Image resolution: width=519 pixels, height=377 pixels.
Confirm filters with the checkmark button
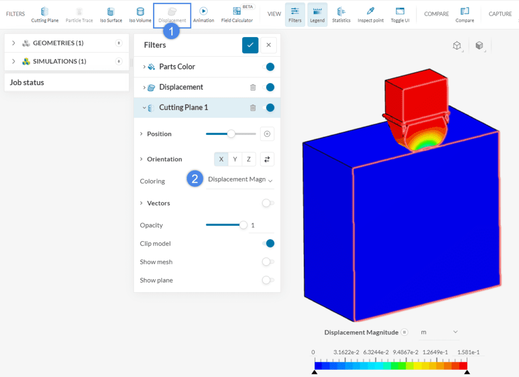pyautogui.click(x=250, y=45)
